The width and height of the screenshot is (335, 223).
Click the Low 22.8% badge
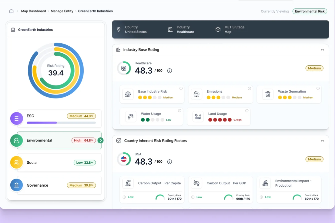coord(85,163)
